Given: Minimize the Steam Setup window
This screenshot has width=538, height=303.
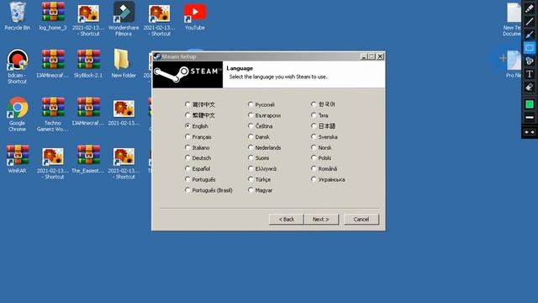Looking at the screenshot, I should [364, 56].
